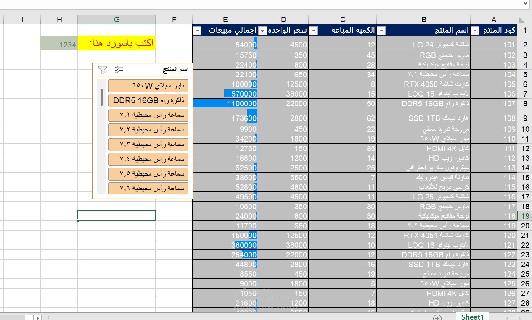
Task: Click product name كابل HDMI 4K row 12
Action: pos(423,148)
